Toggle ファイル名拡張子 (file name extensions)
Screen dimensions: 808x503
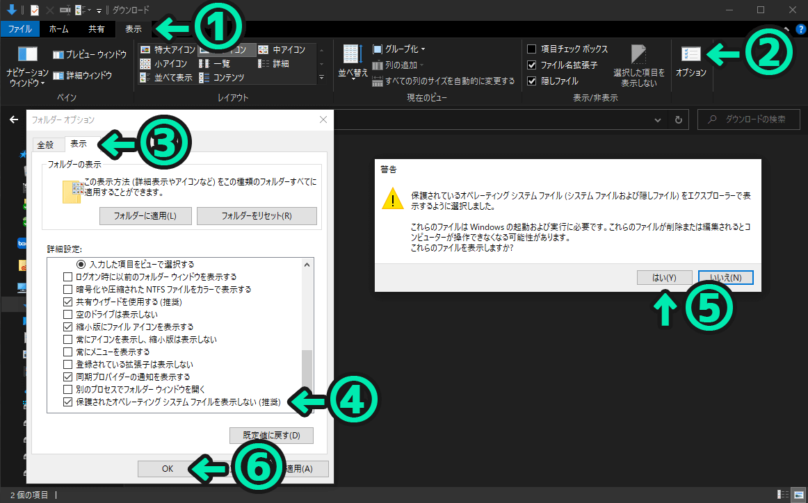[x=531, y=65]
